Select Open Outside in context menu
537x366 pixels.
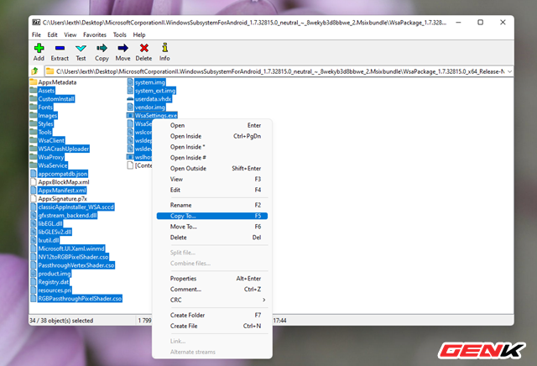pyautogui.click(x=212, y=168)
